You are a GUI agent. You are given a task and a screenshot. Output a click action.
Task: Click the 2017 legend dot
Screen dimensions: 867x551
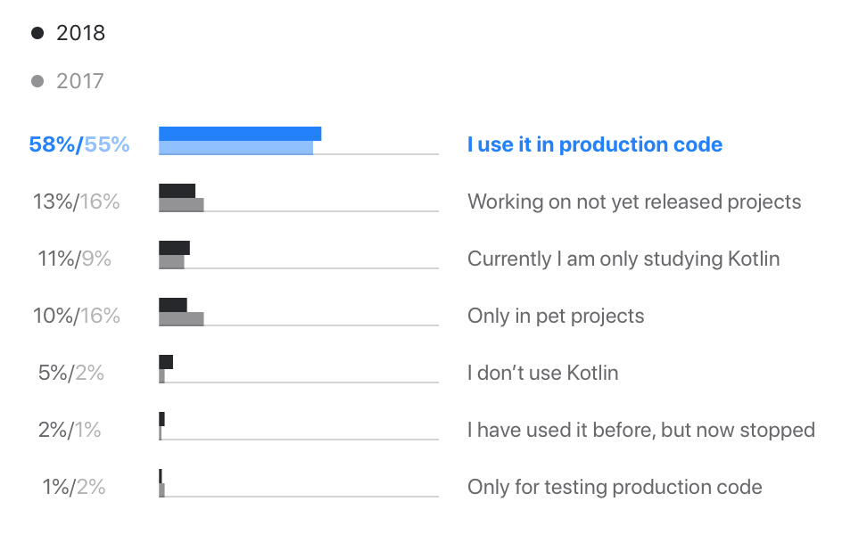click(x=37, y=81)
